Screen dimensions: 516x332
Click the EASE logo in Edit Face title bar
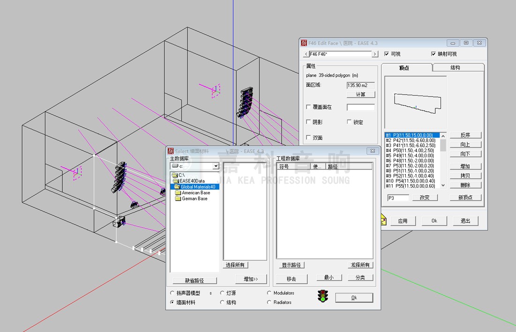pyautogui.click(x=304, y=43)
